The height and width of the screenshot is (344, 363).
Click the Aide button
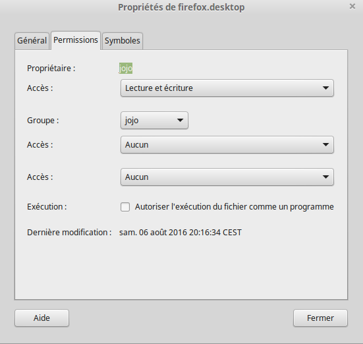(42, 318)
